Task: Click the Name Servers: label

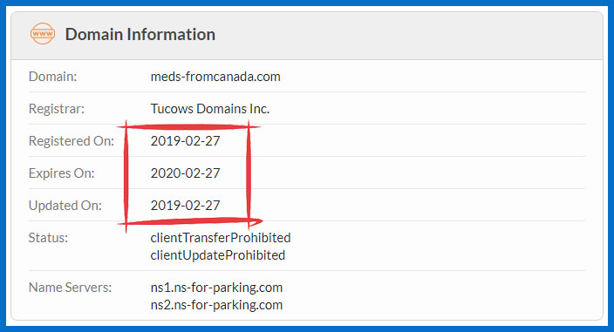Action: click(70, 288)
